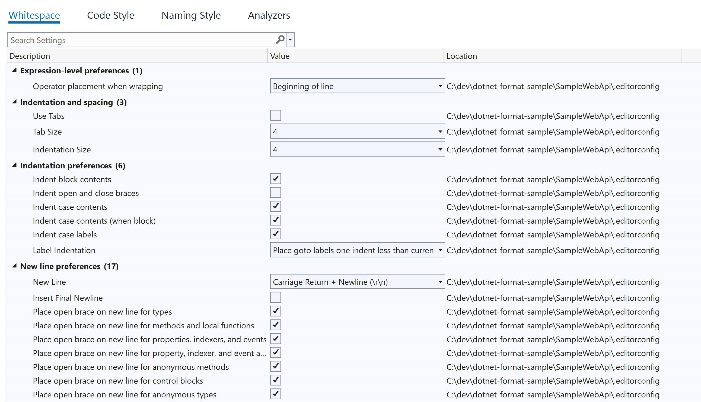Image resolution: width=701 pixels, height=402 pixels.
Task: Check Indent open and close braces
Action: 275,192
